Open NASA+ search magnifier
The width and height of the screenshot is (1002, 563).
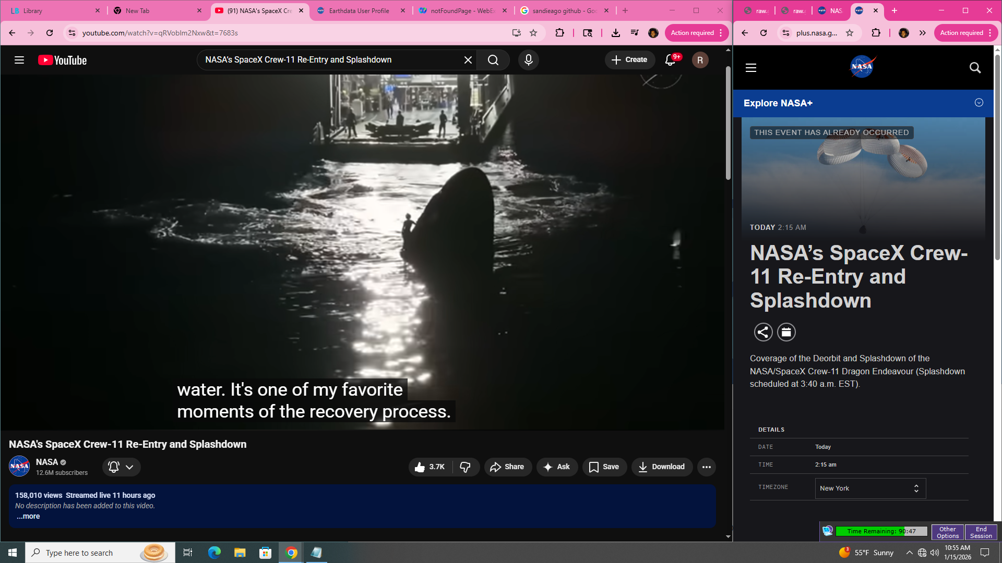[x=975, y=68]
